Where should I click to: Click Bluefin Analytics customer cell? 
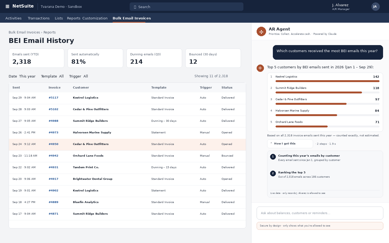[86, 202]
